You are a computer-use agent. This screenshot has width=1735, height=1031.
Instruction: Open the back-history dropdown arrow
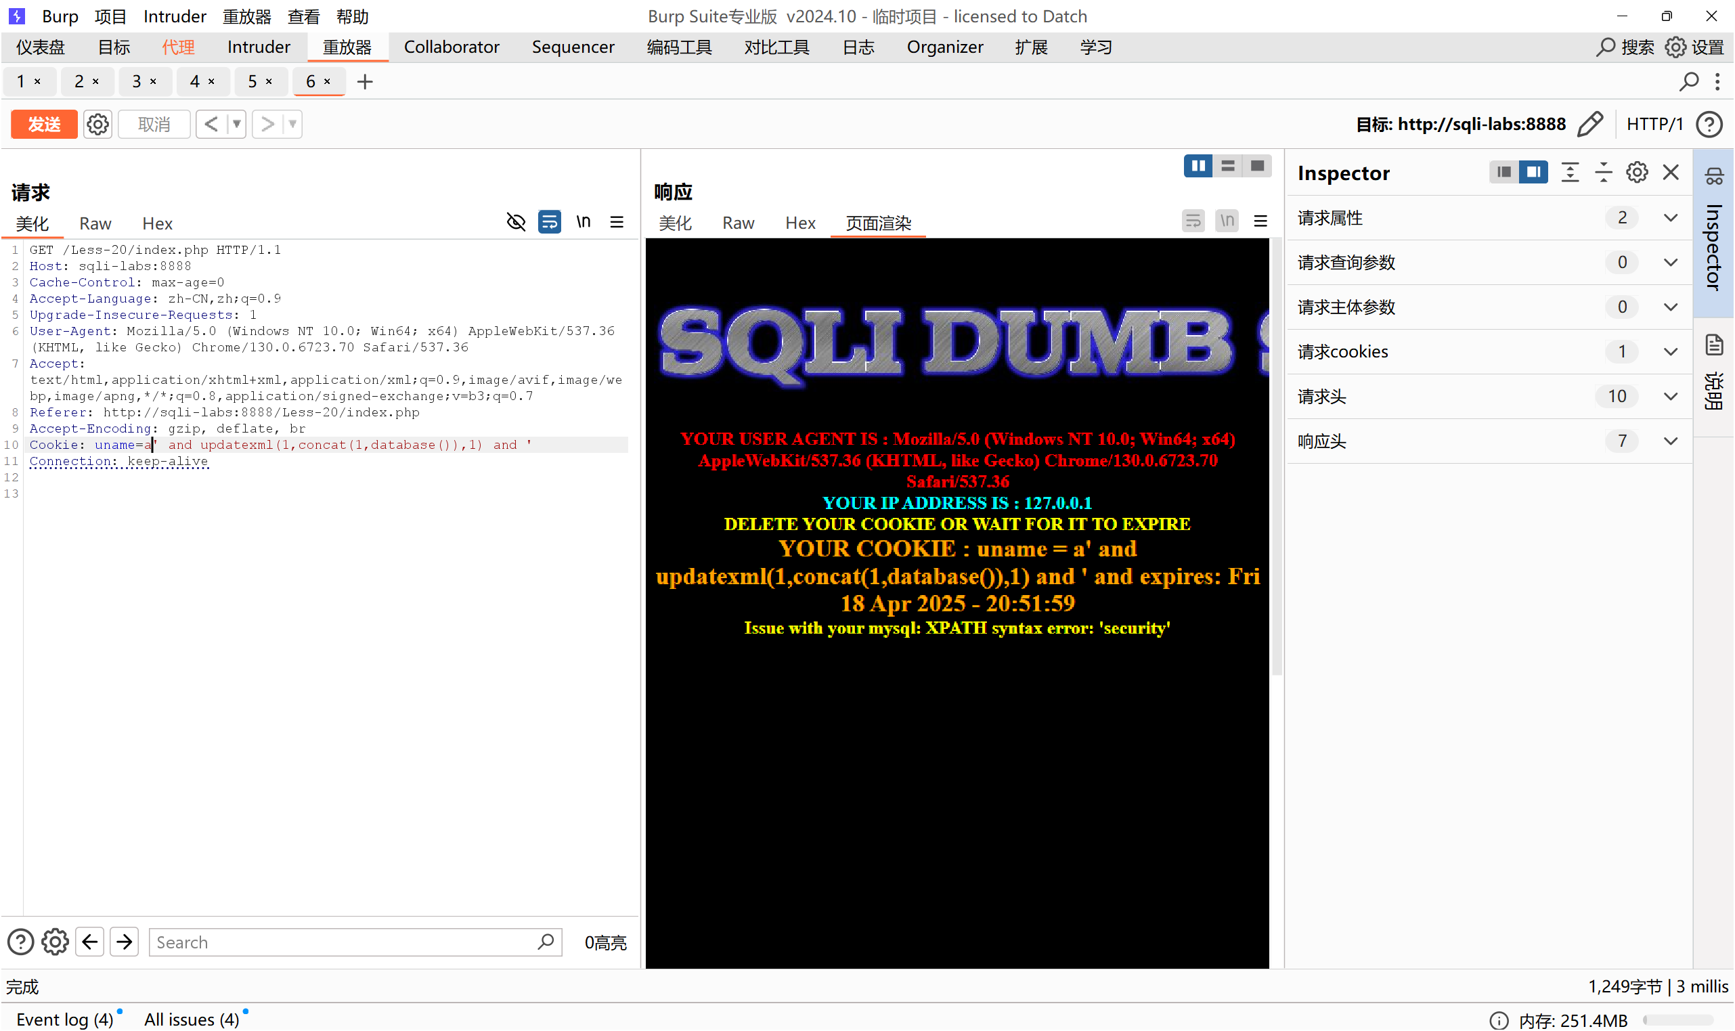coord(237,125)
